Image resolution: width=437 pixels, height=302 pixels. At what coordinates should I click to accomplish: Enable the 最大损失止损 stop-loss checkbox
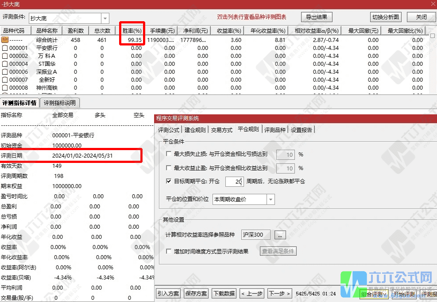pyautogui.click(x=169, y=154)
